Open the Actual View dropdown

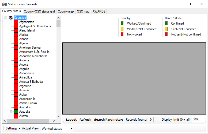(x=71, y=128)
